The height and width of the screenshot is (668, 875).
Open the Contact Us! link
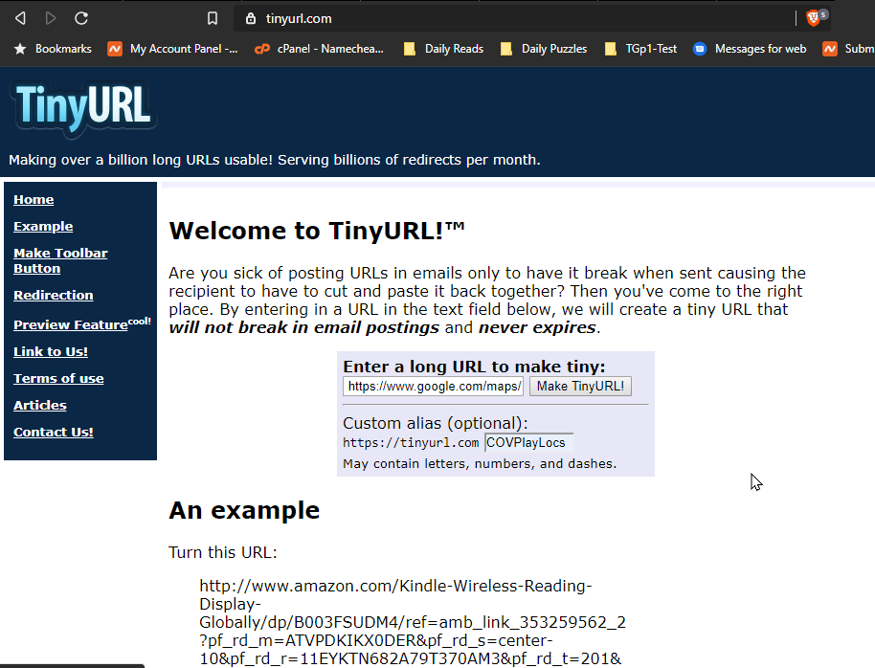53,432
